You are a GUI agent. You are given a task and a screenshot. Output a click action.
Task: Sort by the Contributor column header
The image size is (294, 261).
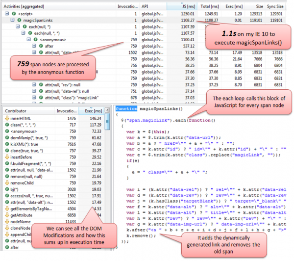pos(29,111)
